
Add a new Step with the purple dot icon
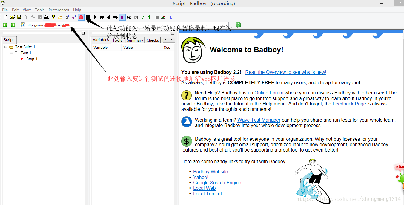[74, 17]
